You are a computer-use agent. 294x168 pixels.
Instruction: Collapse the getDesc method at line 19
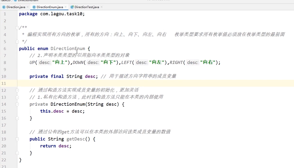[17, 139]
